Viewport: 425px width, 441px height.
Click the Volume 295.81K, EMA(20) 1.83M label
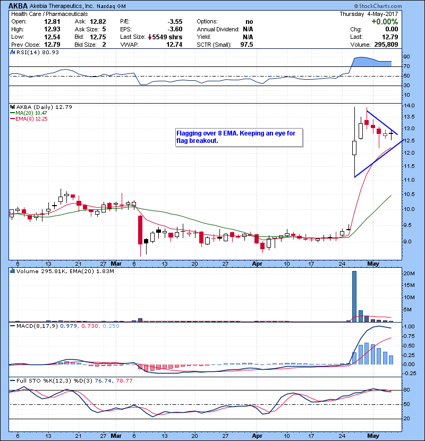(65, 272)
